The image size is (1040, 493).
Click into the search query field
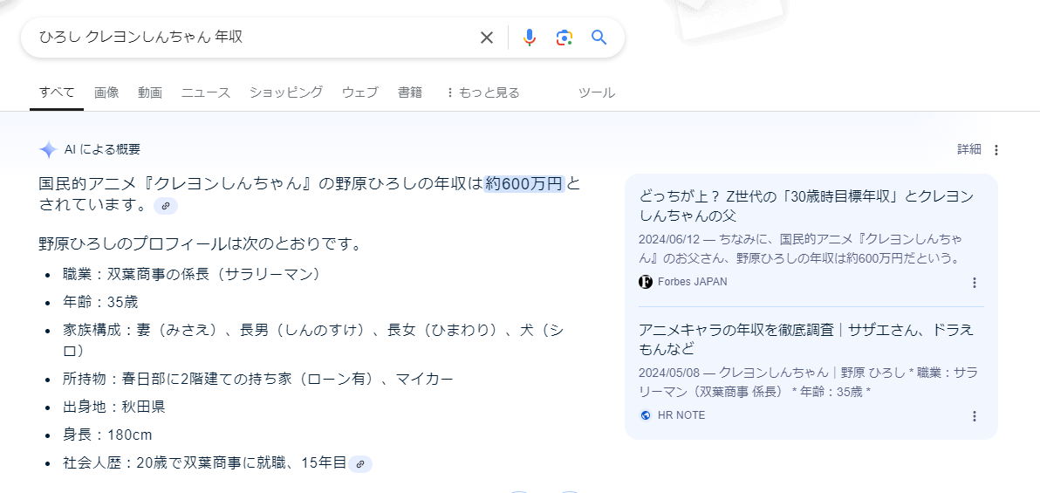(x=252, y=38)
